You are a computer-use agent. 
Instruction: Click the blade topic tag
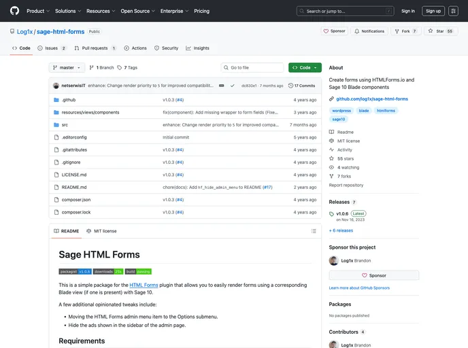tap(363, 111)
